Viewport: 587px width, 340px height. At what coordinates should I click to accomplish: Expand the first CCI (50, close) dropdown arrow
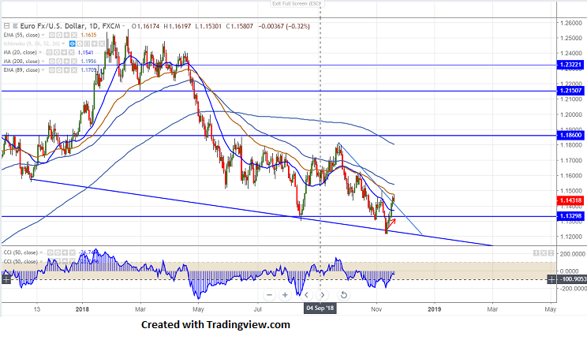(41, 252)
